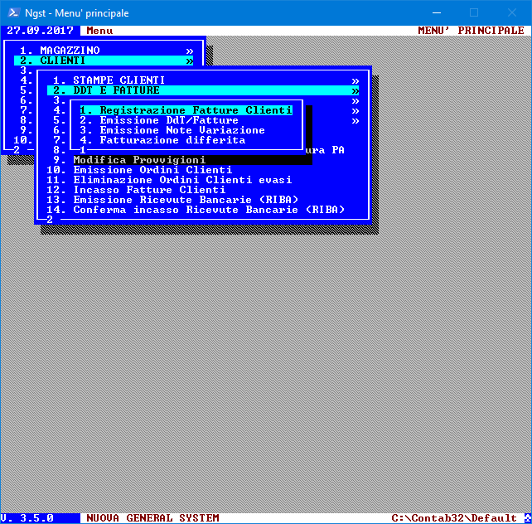Click the Menu label in top bar
The width and height of the screenshot is (532, 524).
99,31
